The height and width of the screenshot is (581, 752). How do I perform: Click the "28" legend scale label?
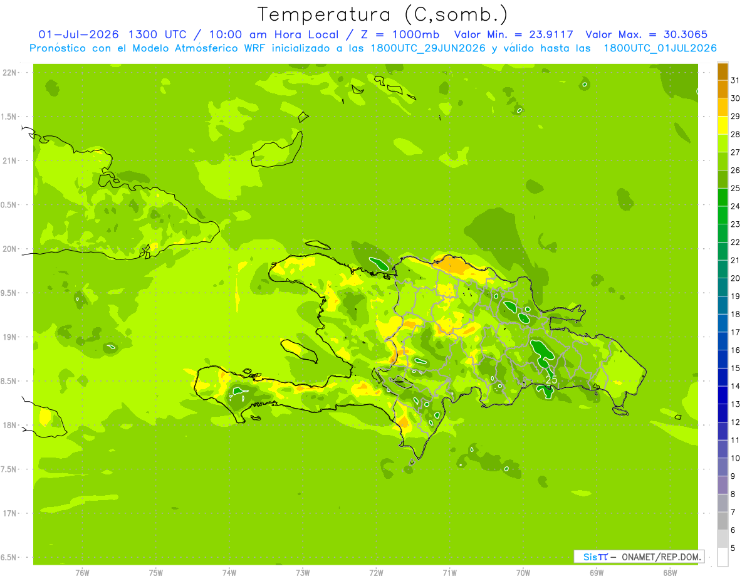735,134
